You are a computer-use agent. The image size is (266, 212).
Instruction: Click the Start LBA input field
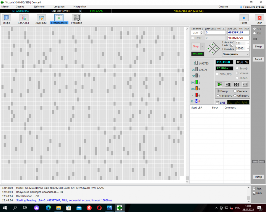[x=215, y=33]
